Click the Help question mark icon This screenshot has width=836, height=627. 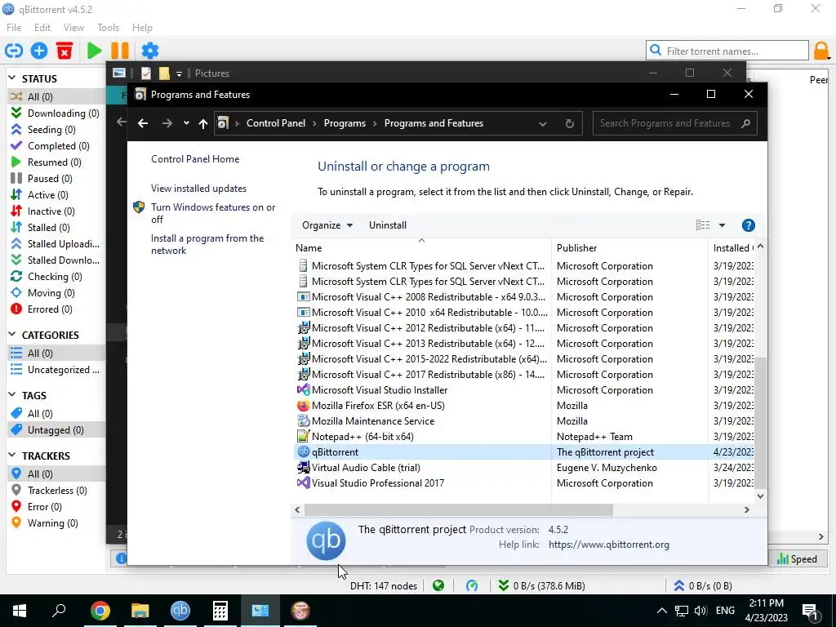[748, 225]
